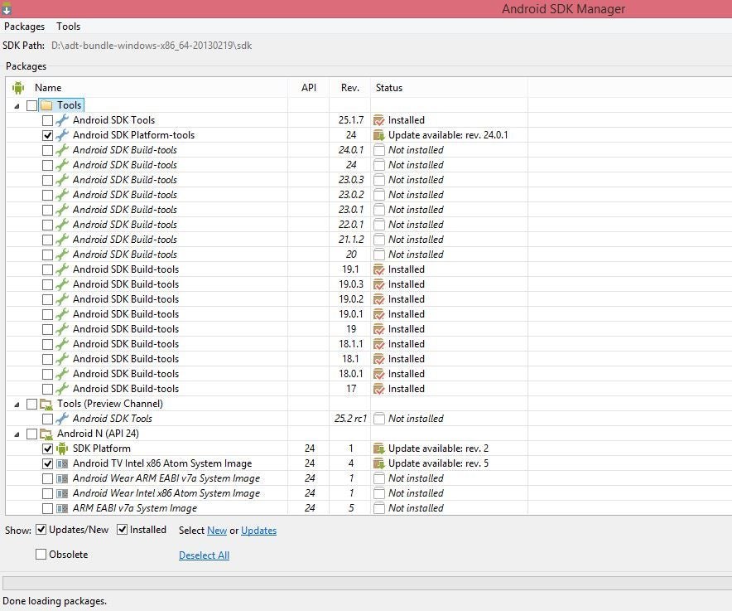Click the Android icon in the Name column header
732x611 pixels.
pyautogui.click(x=18, y=87)
